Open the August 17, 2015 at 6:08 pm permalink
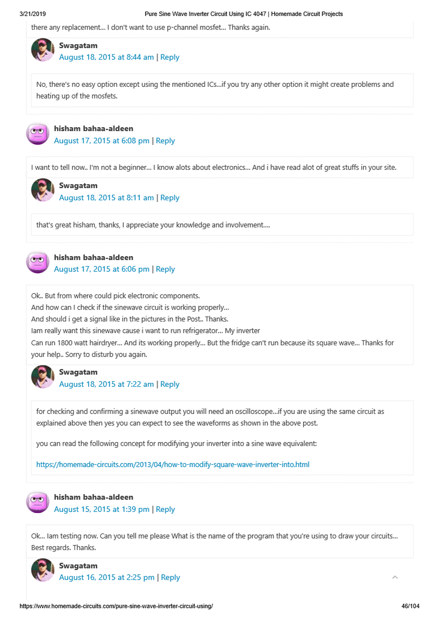This screenshot has width=439, height=621. click(101, 141)
